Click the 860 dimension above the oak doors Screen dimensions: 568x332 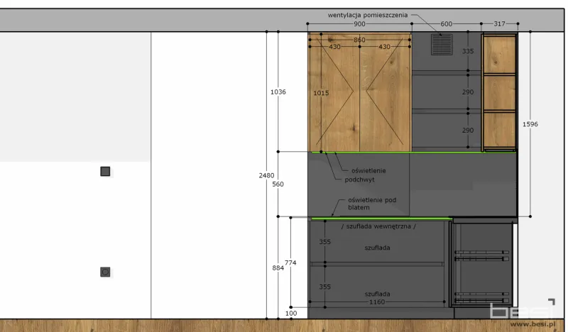[x=359, y=40]
